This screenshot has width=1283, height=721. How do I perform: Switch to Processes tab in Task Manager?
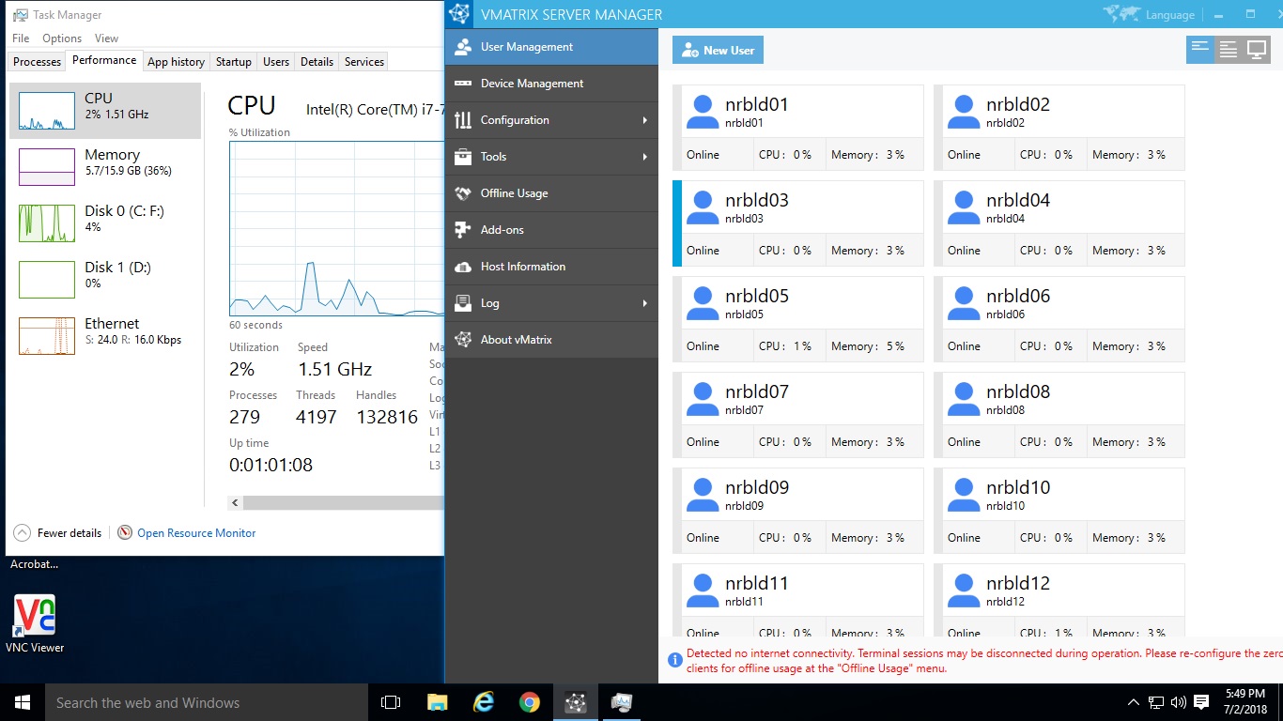coord(38,62)
